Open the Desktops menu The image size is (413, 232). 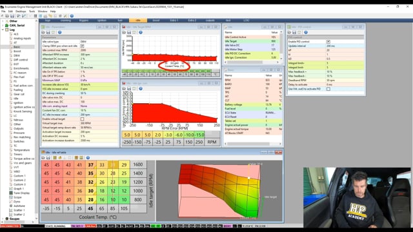point(21,12)
